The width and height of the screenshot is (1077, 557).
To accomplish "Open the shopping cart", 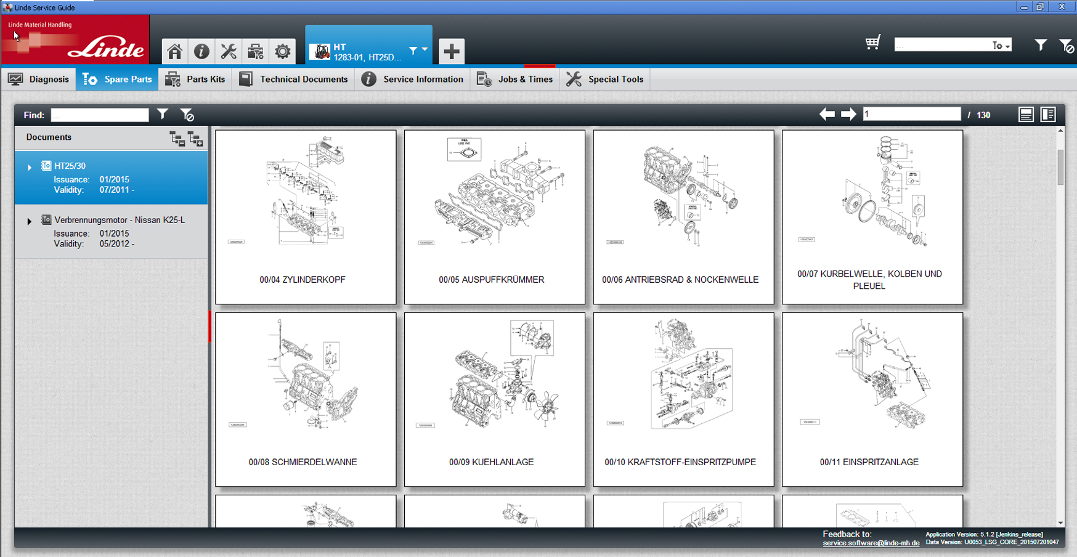I will tap(872, 43).
